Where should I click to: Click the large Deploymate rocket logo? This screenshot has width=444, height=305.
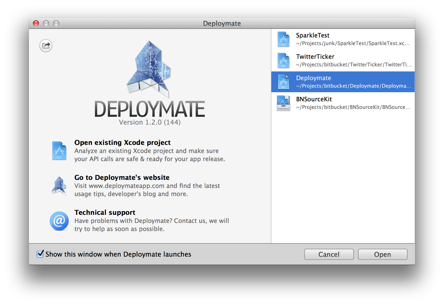coord(149,69)
